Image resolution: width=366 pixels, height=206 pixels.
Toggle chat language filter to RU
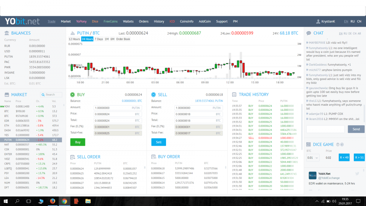345,34
